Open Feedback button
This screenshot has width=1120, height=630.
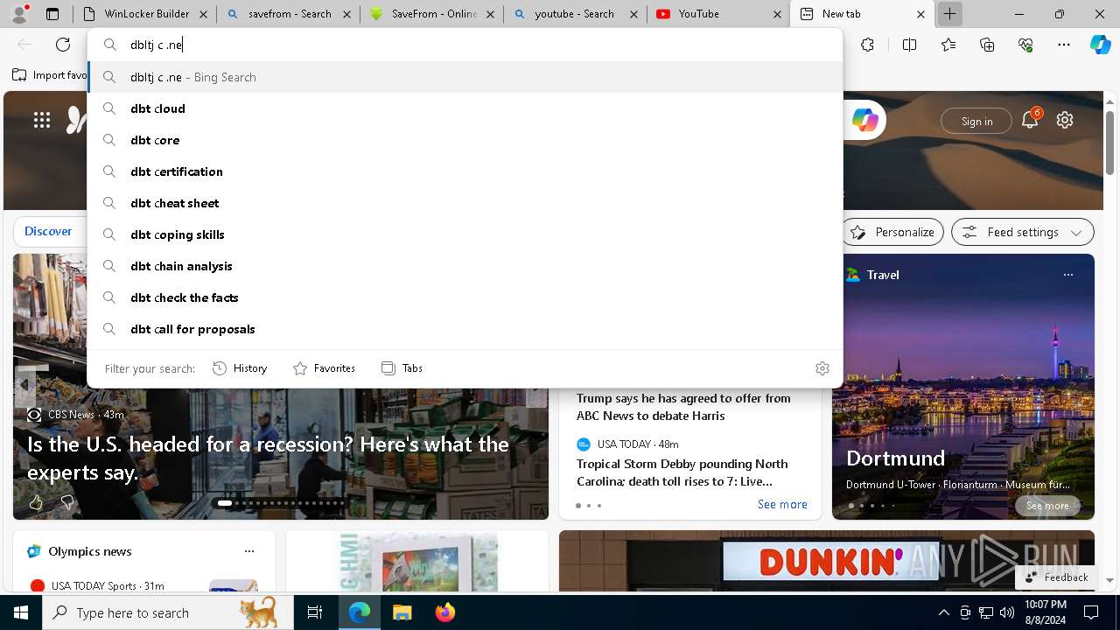1055,577
